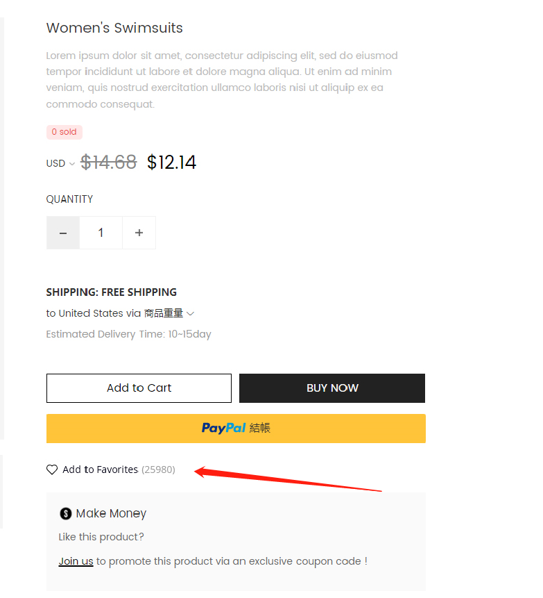543x598 pixels.
Task: Click the SHIPPING: FREE SHIPPING label
Action: coord(111,292)
